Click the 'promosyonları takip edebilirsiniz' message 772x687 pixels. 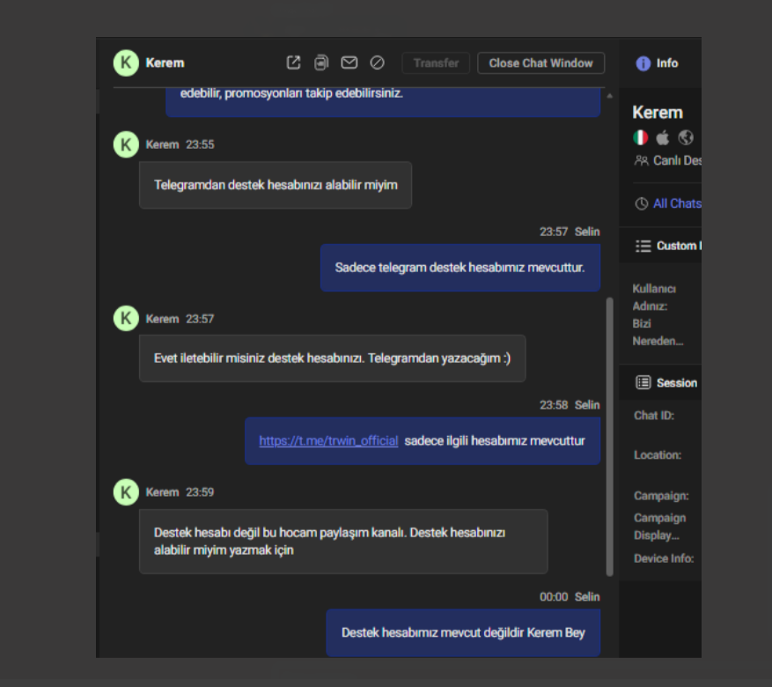383,101
